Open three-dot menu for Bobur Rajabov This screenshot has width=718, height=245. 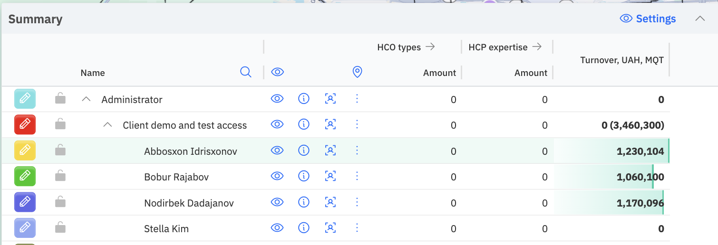click(x=357, y=176)
